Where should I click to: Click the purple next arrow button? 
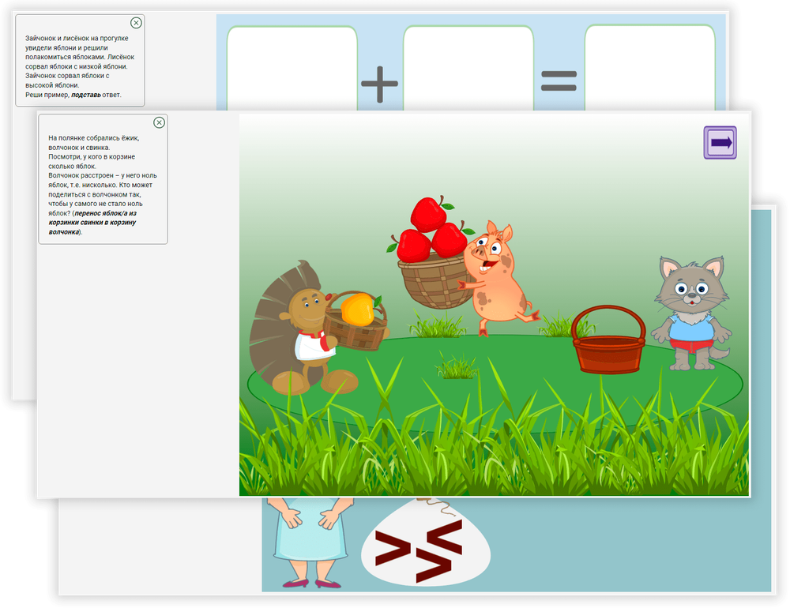click(x=720, y=143)
